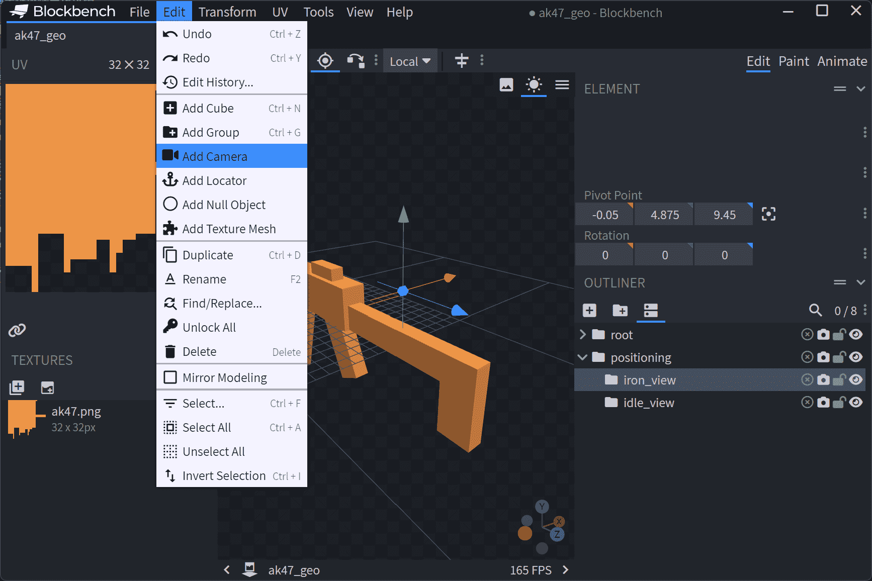Open Find/Replace dialog

(x=232, y=303)
